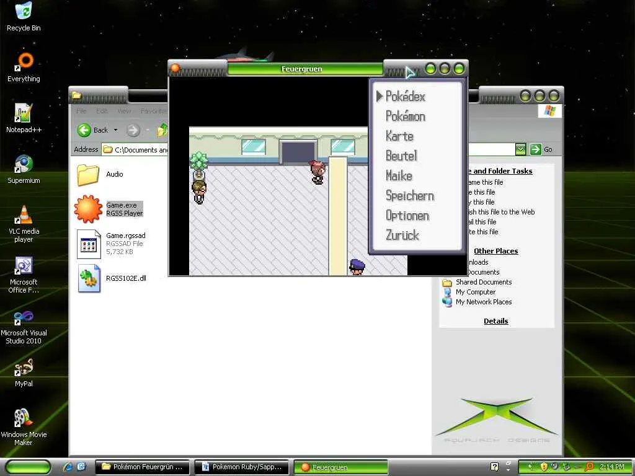Collapse the File and Folder Tasks header
Viewport: 635px width, 476px height.
[500, 171]
